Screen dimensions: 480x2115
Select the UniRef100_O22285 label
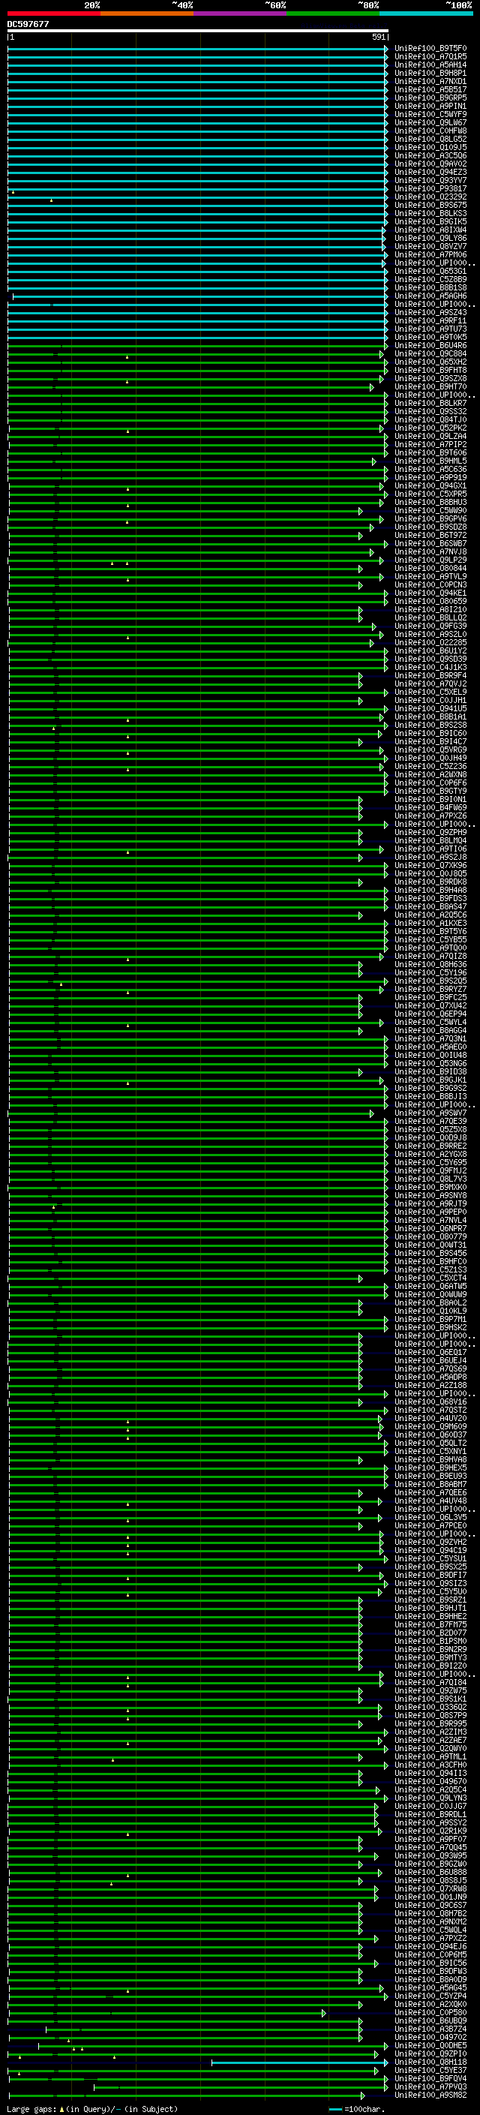click(x=430, y=643)
